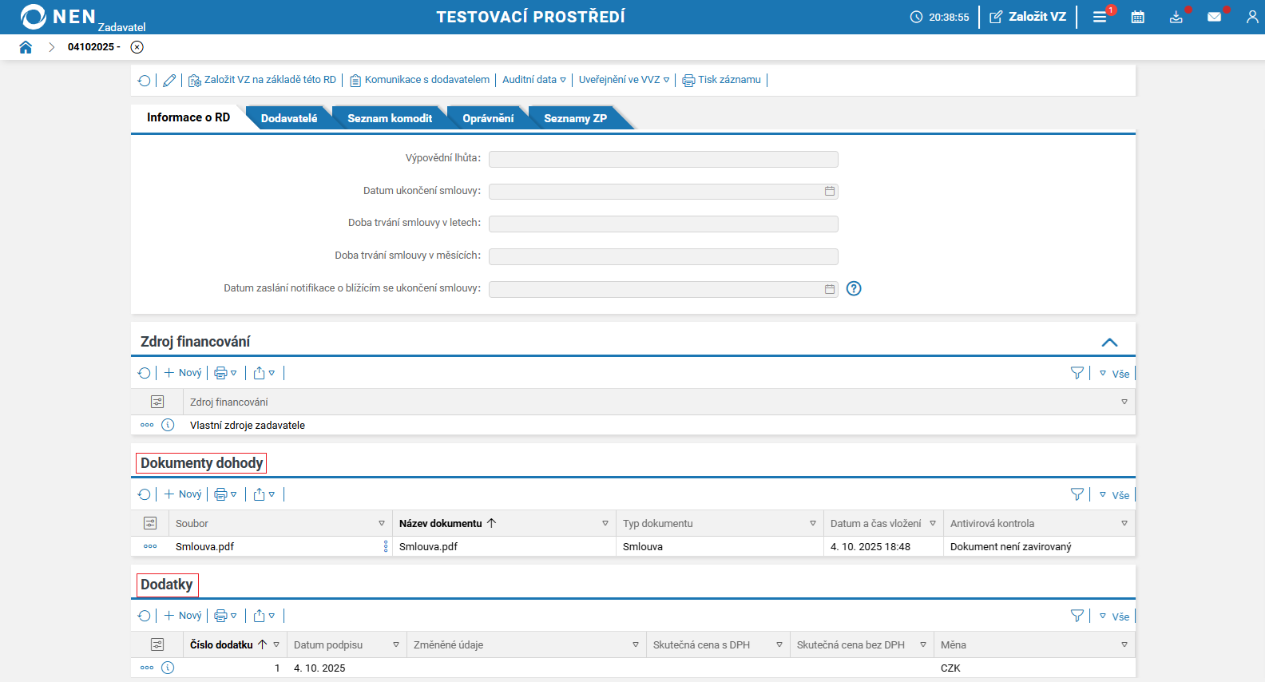Screen dimensions: 1265x682
Task: Open the envelope messages icon
Action: tap(1214, 17)
